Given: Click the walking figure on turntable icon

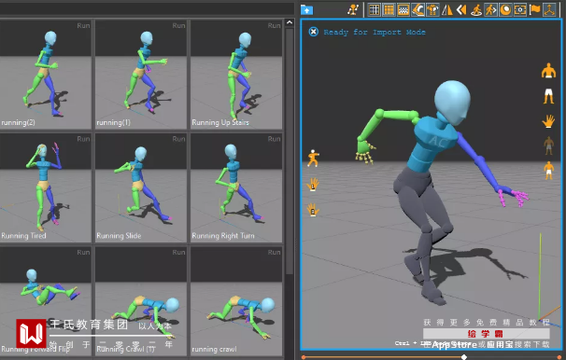Looking at the screenshot, I should (476, 9).
